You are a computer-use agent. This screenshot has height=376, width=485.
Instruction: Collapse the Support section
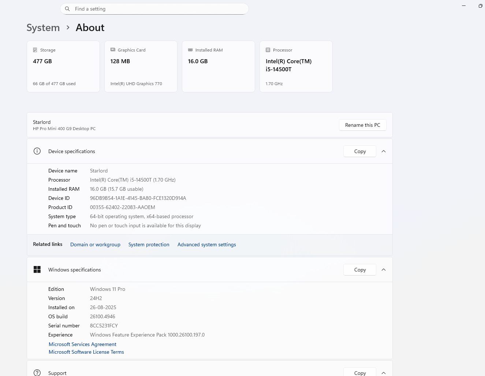[x=384, y=373]
